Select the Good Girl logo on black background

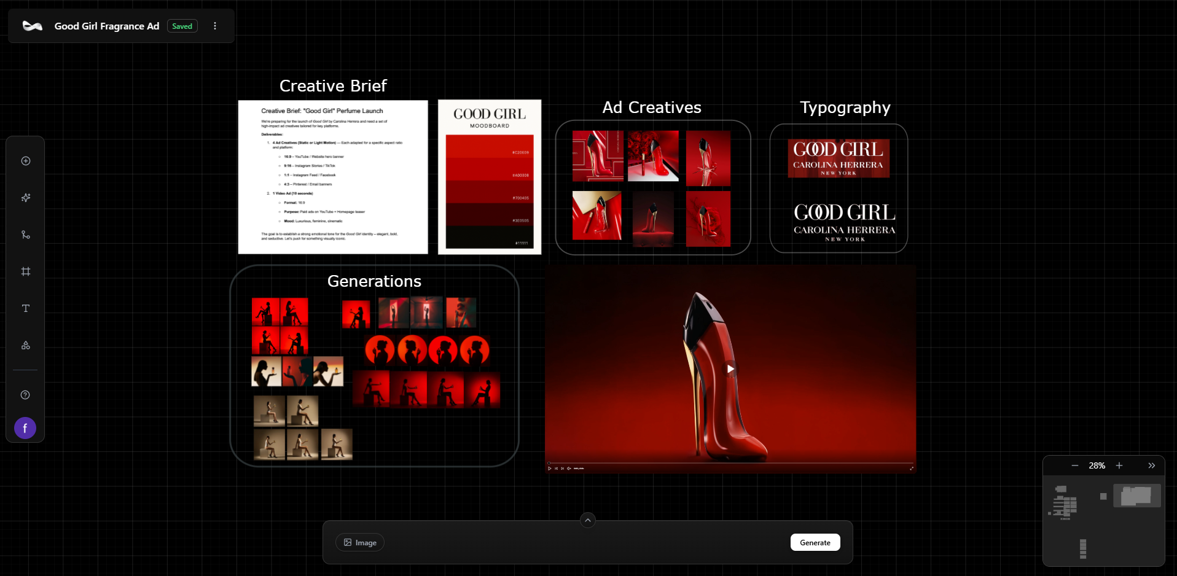pyautogui.click(x=845, y=222)
